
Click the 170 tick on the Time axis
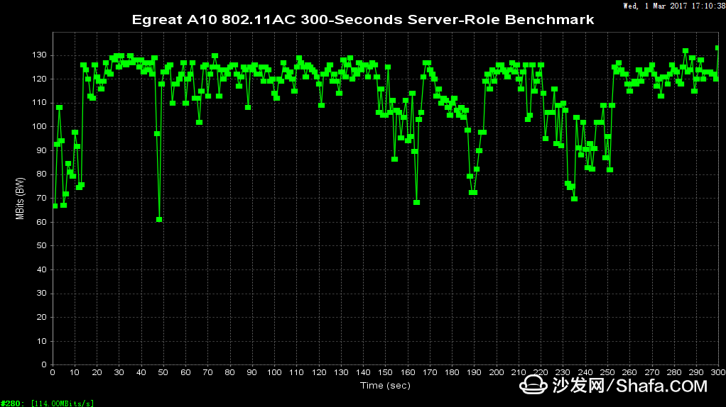430,372
